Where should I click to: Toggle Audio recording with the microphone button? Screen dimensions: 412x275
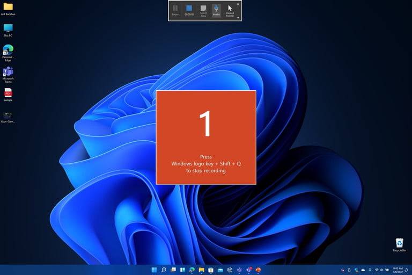(x=216, y=11)
